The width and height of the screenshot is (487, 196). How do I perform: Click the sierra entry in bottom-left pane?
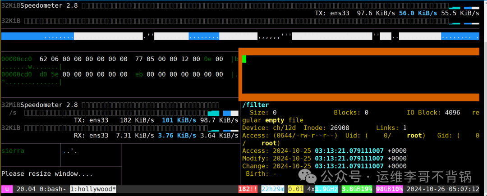click(x=13, y=151)
